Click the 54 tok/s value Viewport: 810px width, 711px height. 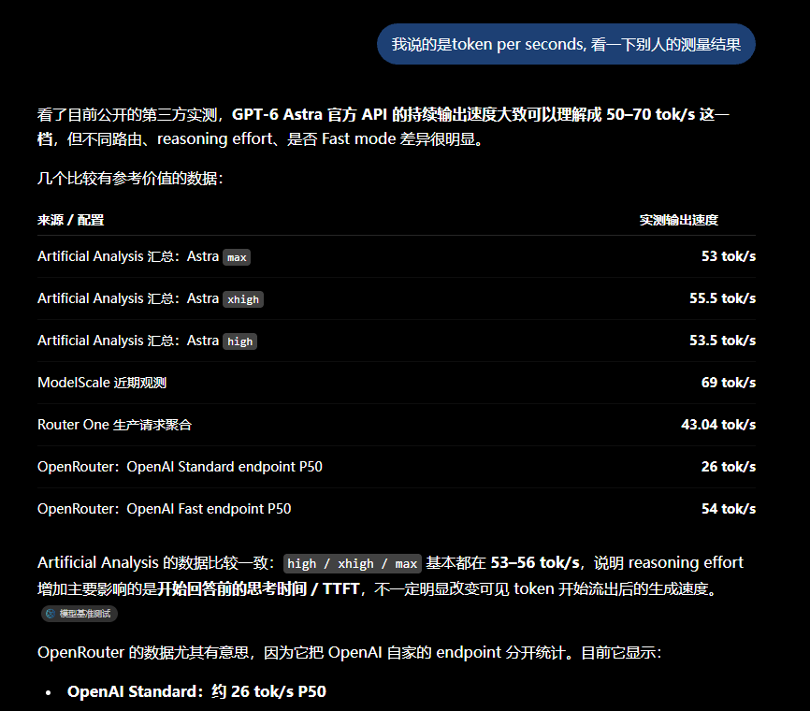729,509
